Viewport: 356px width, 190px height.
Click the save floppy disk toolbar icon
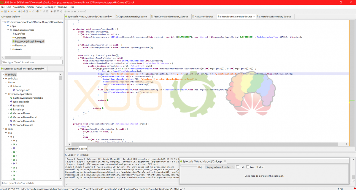[x=5, y=12]
